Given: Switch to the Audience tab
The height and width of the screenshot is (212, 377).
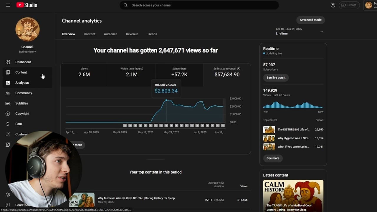Looking at the screenshot, I should tap(110, 34).
